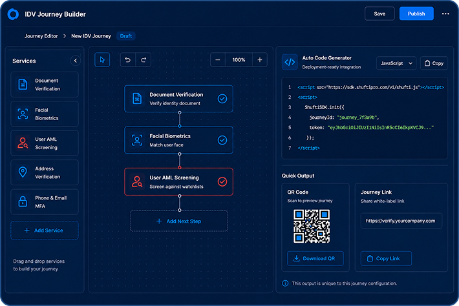Click the user search icon in the AML Screening step
This screenshot has width=459, height=306.
coord(137,181)
